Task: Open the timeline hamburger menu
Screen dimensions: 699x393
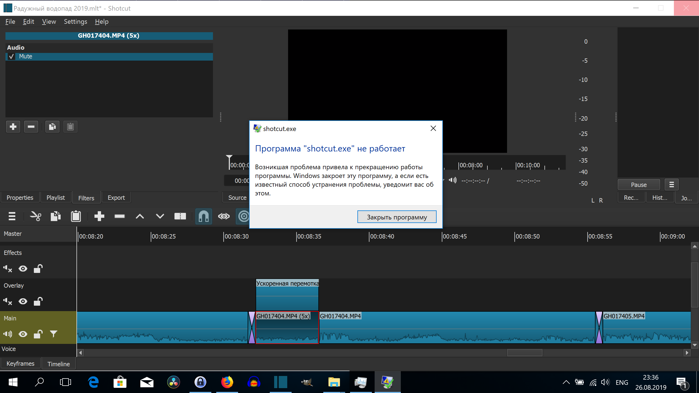Action: click(12, 216)
